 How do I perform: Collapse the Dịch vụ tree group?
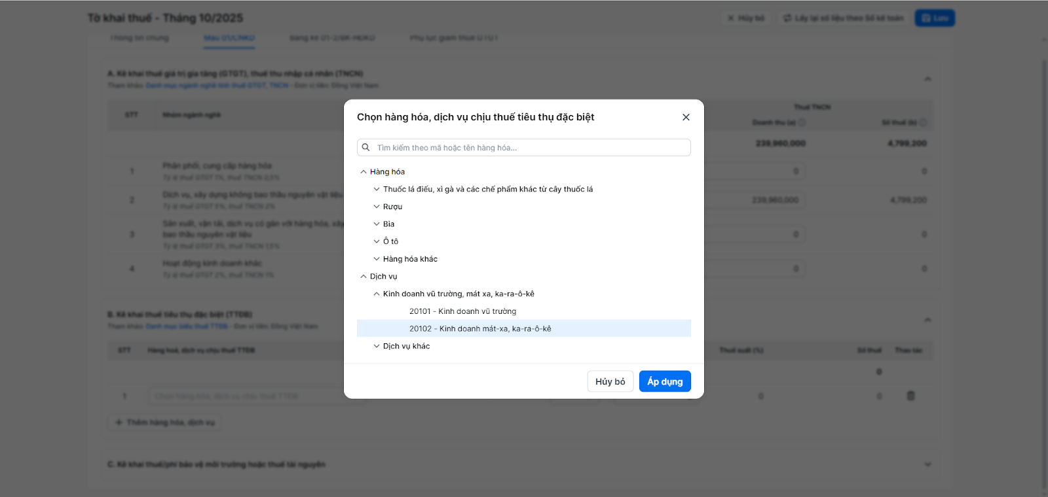coord(364,277)
